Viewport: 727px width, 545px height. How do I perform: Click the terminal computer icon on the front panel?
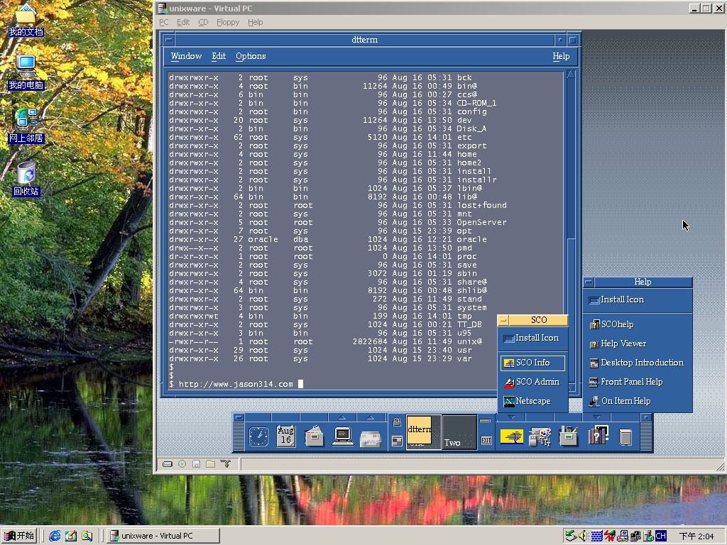tap(343, 436)
